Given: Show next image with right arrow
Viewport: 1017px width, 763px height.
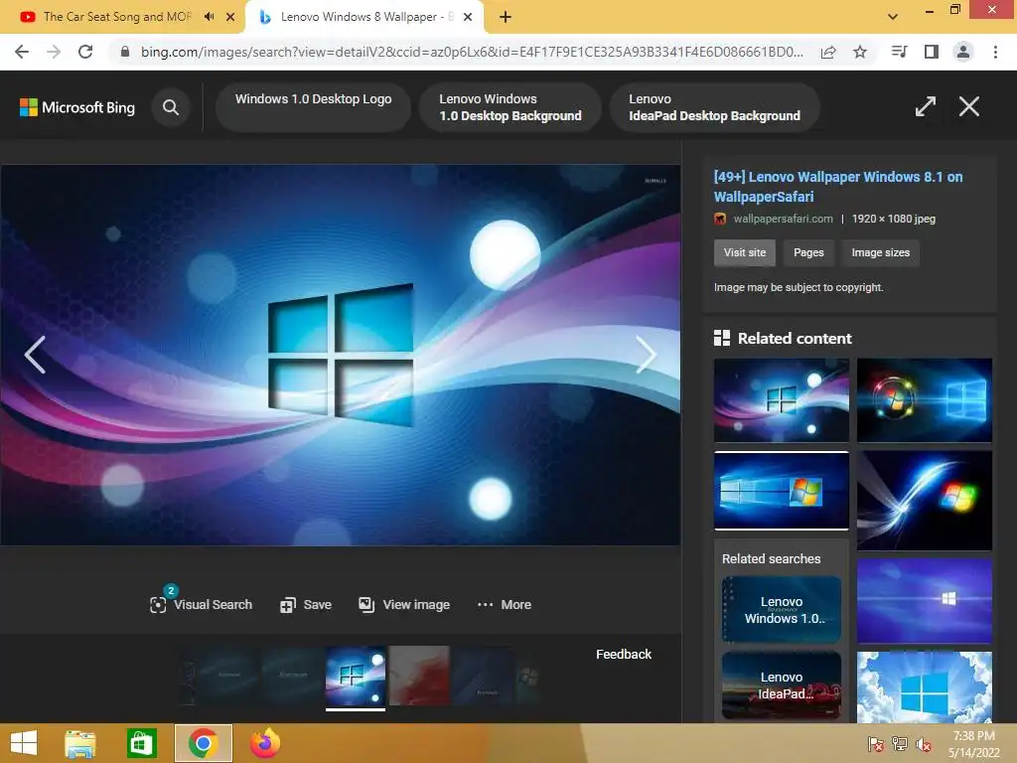Looking at the screenshot, I should pyautogui.click(x=646, y=355).
